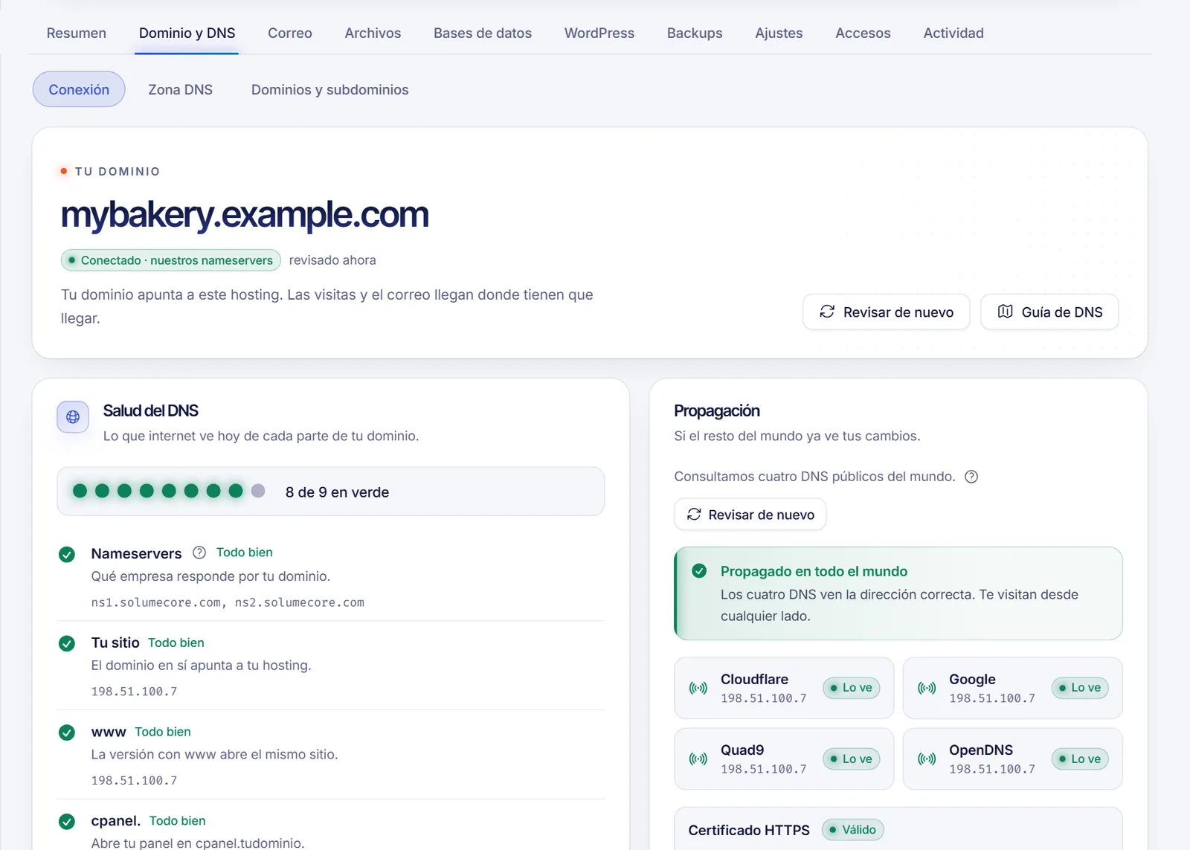Go to Bases de datos tab

483,33
